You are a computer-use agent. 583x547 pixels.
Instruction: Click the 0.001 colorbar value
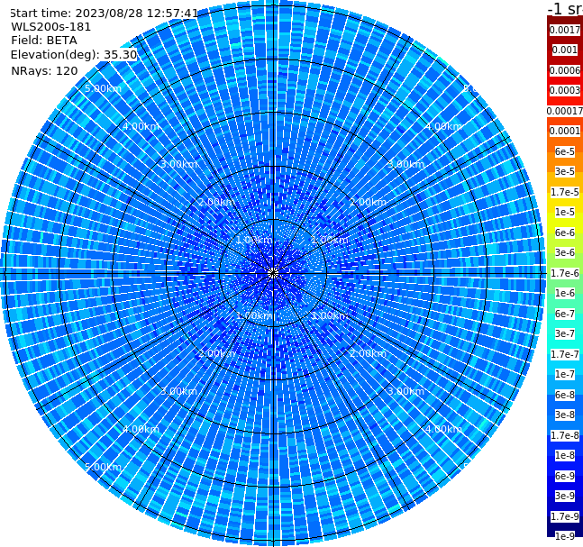pyautogui.click(x=565, y=50)
